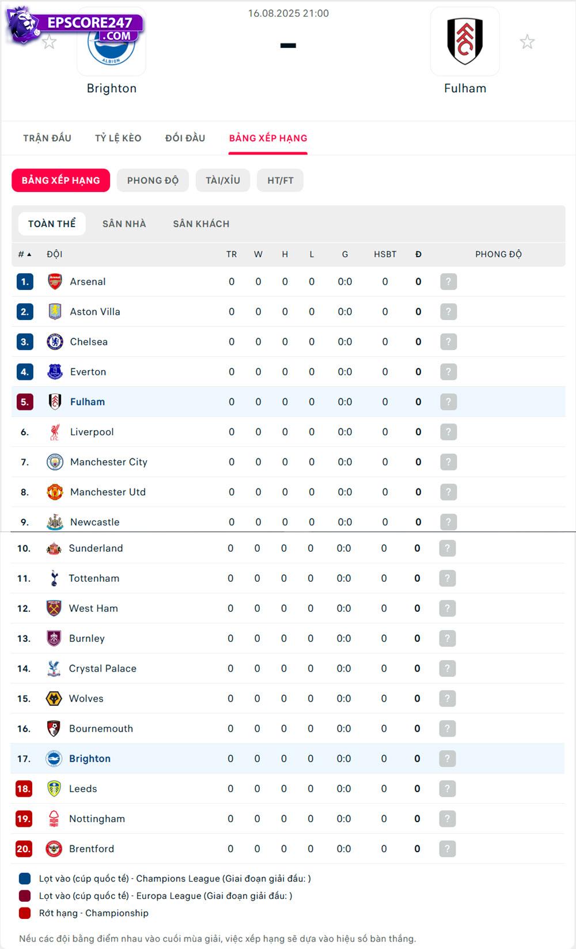Click the EPSCORE247.COM logo
Screen dimensions: 576x949
[x=75, y=26]
